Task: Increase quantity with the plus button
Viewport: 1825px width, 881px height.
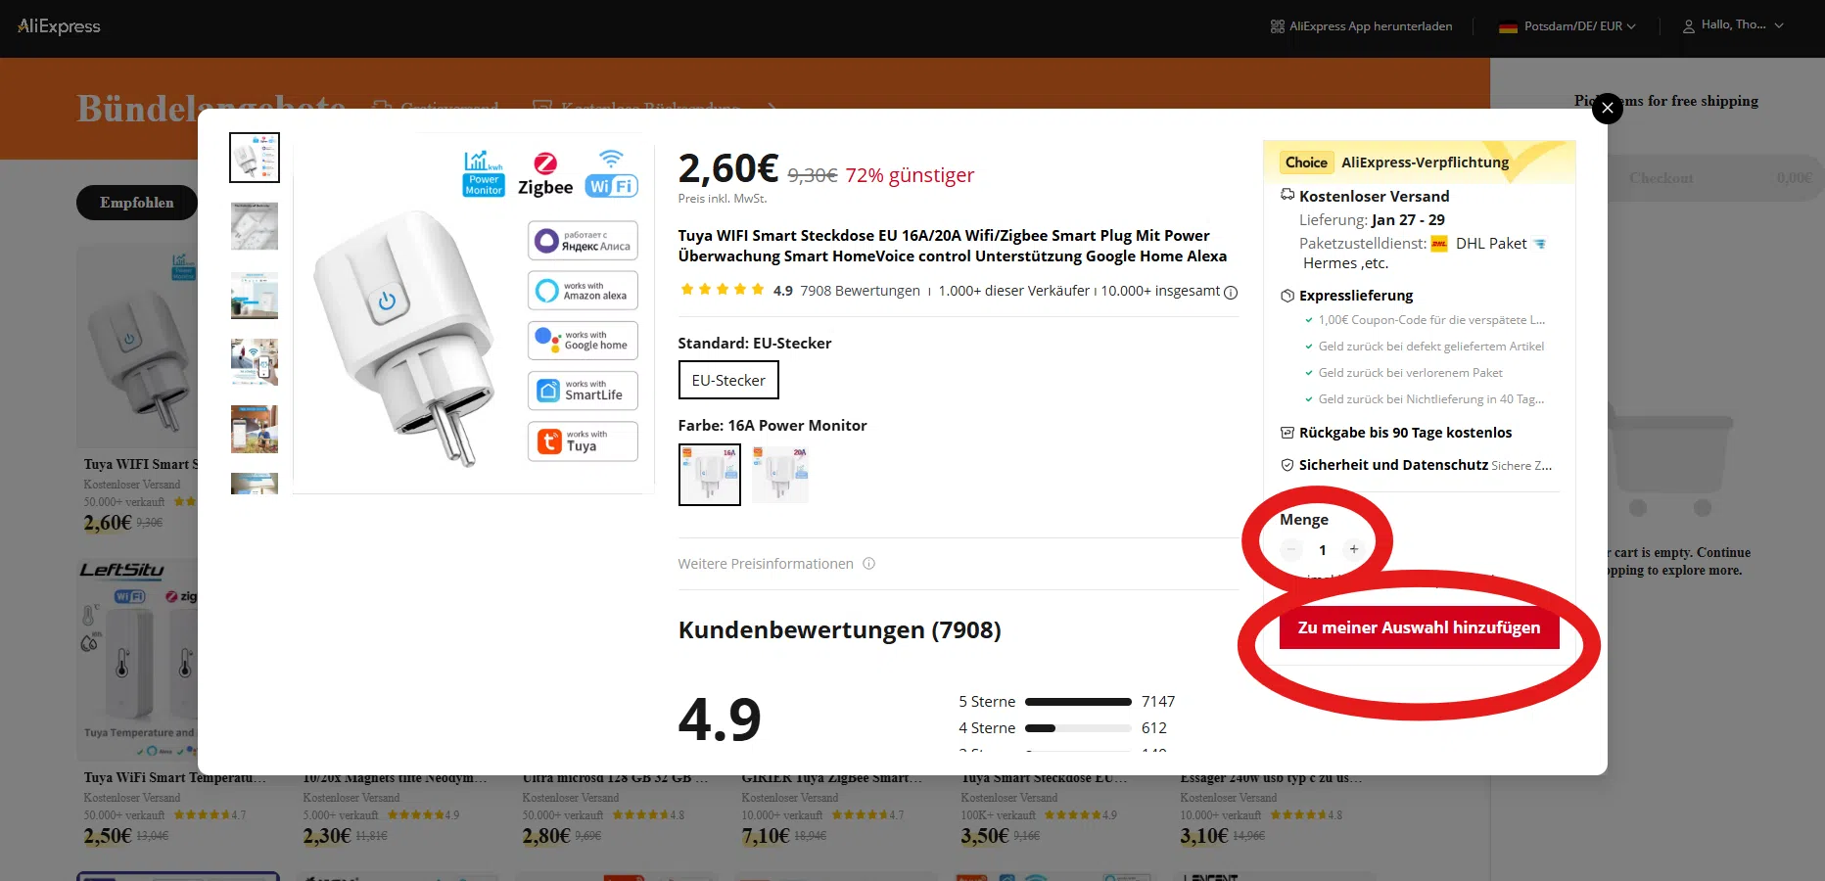Action: 1354,549
